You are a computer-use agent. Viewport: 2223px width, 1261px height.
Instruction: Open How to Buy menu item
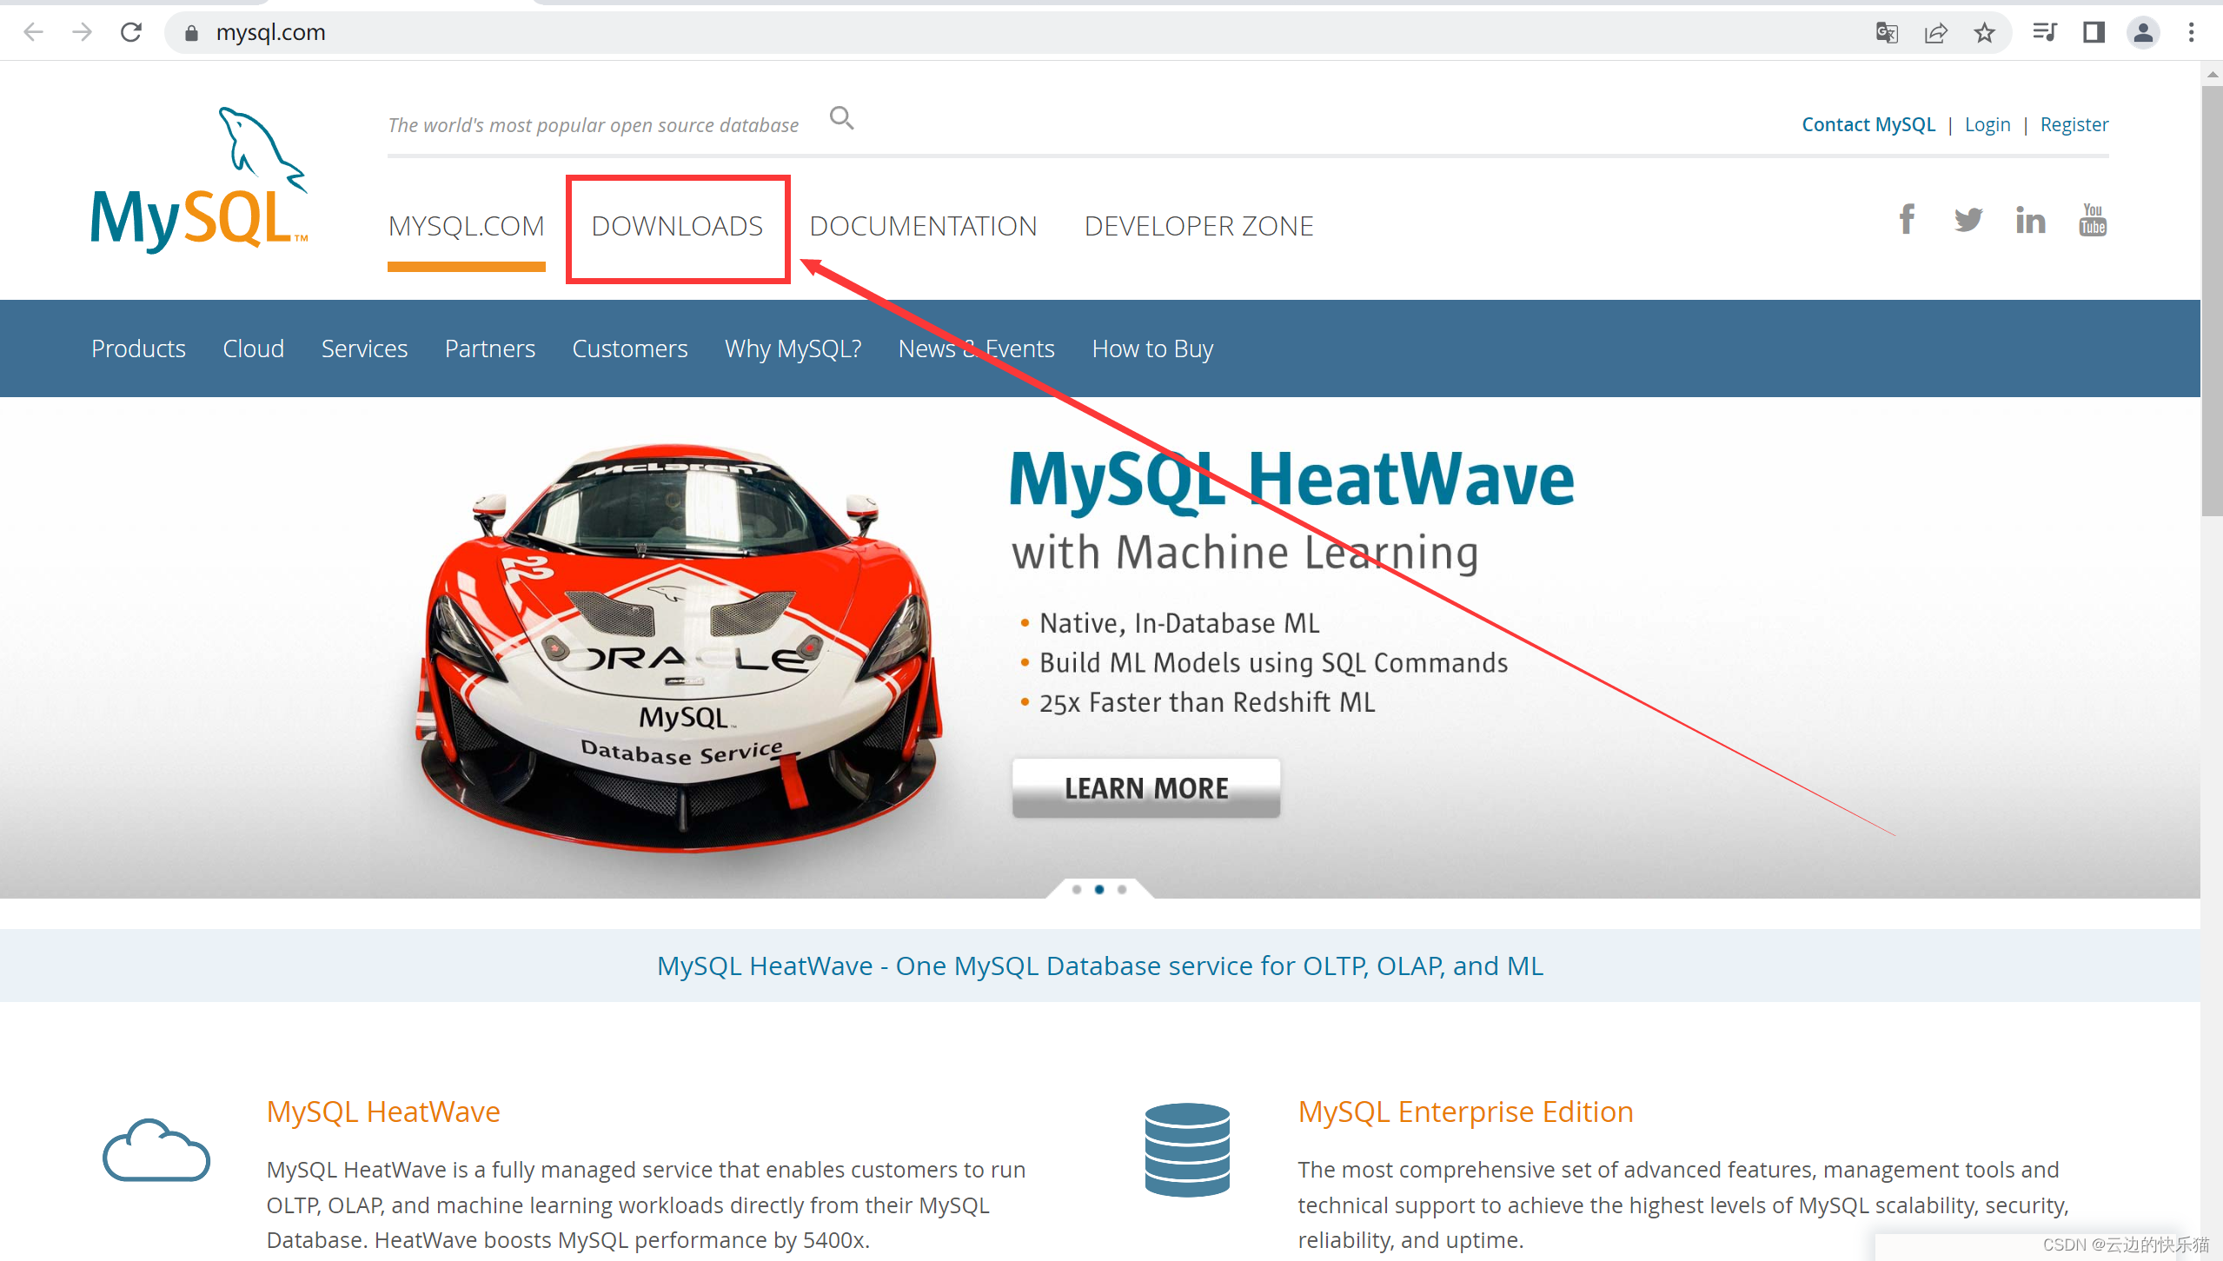[x=1152, y=348]
